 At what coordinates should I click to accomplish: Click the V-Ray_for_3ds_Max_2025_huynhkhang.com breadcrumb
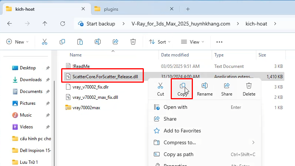tap(181, 24)
